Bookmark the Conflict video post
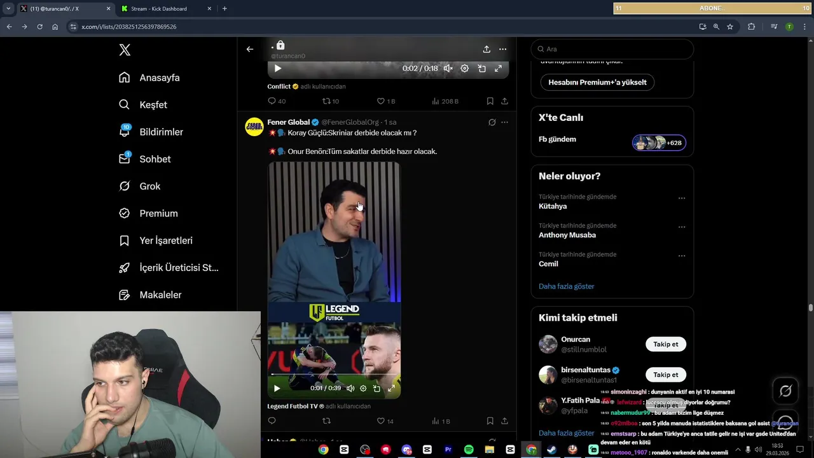The height and width of the screenshot is (458, 814). 490,101
